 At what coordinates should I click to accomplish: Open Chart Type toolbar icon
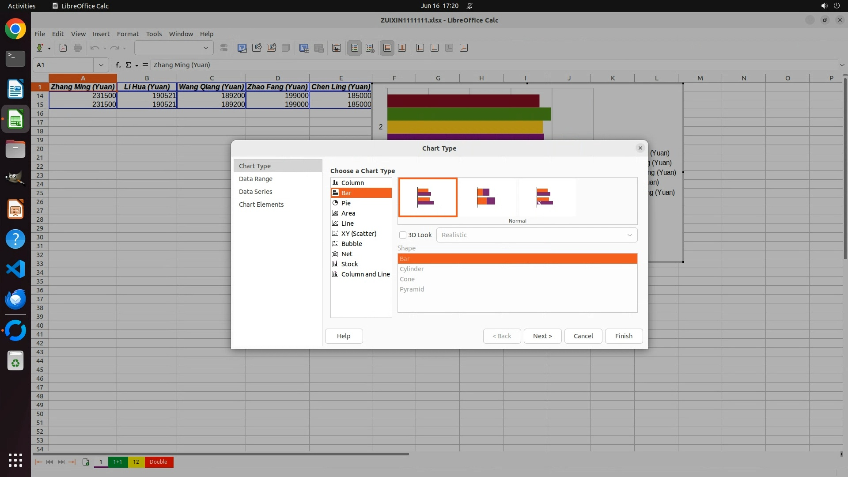[242, 48]
